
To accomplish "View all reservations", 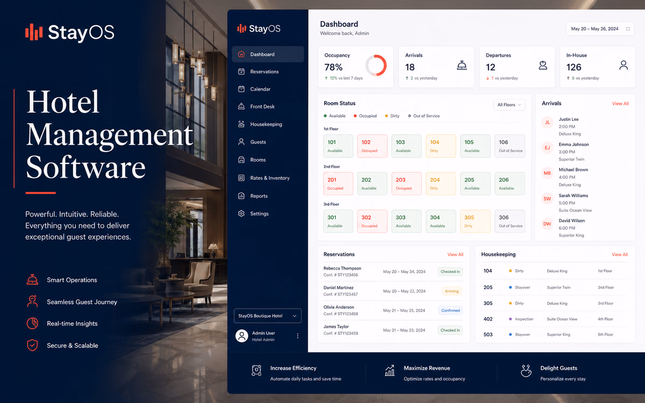I will (x=455, y=255).
